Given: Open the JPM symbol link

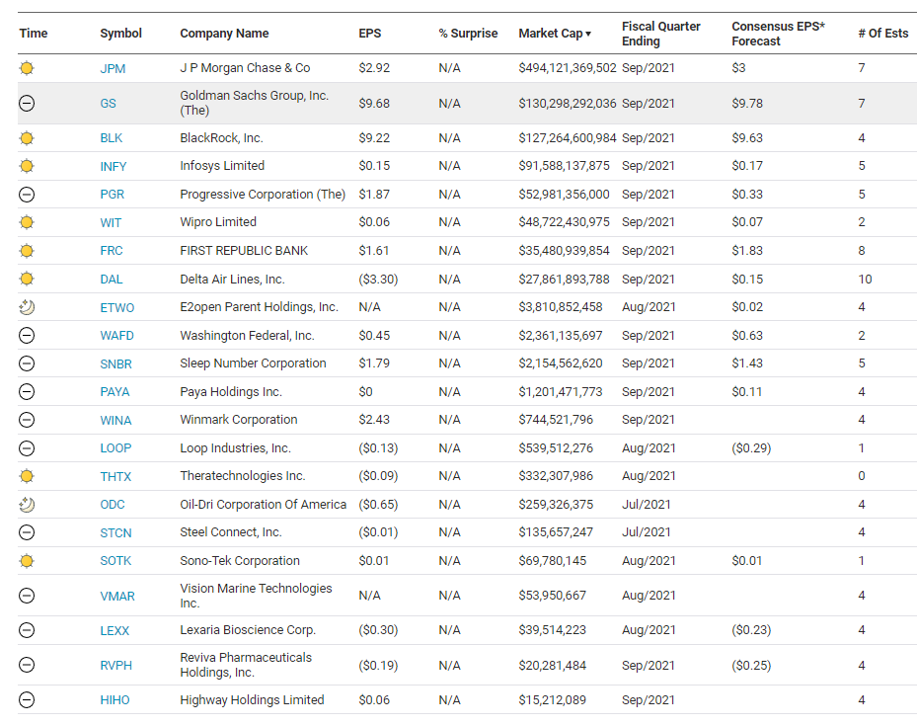Looking at the screenshot, I should (113, 68).
